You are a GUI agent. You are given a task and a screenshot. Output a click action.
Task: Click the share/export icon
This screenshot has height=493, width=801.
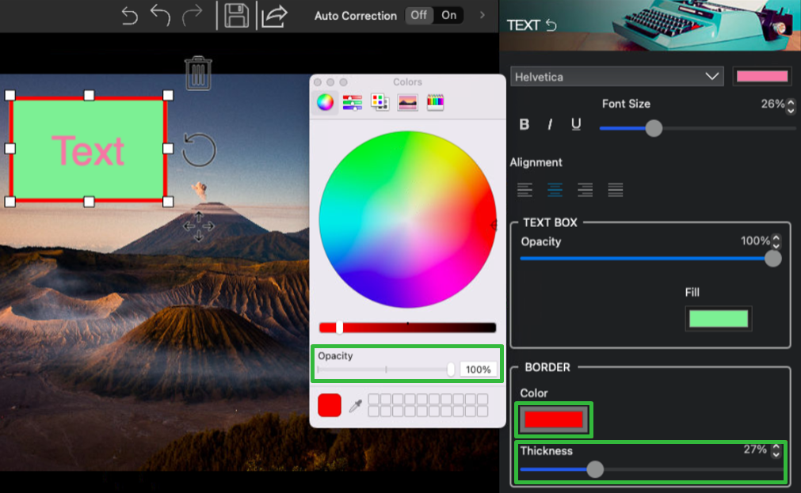(x=274, y=15)
